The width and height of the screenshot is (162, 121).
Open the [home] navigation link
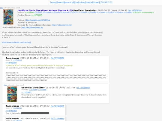pyautogui.click(x=53, y=2)
